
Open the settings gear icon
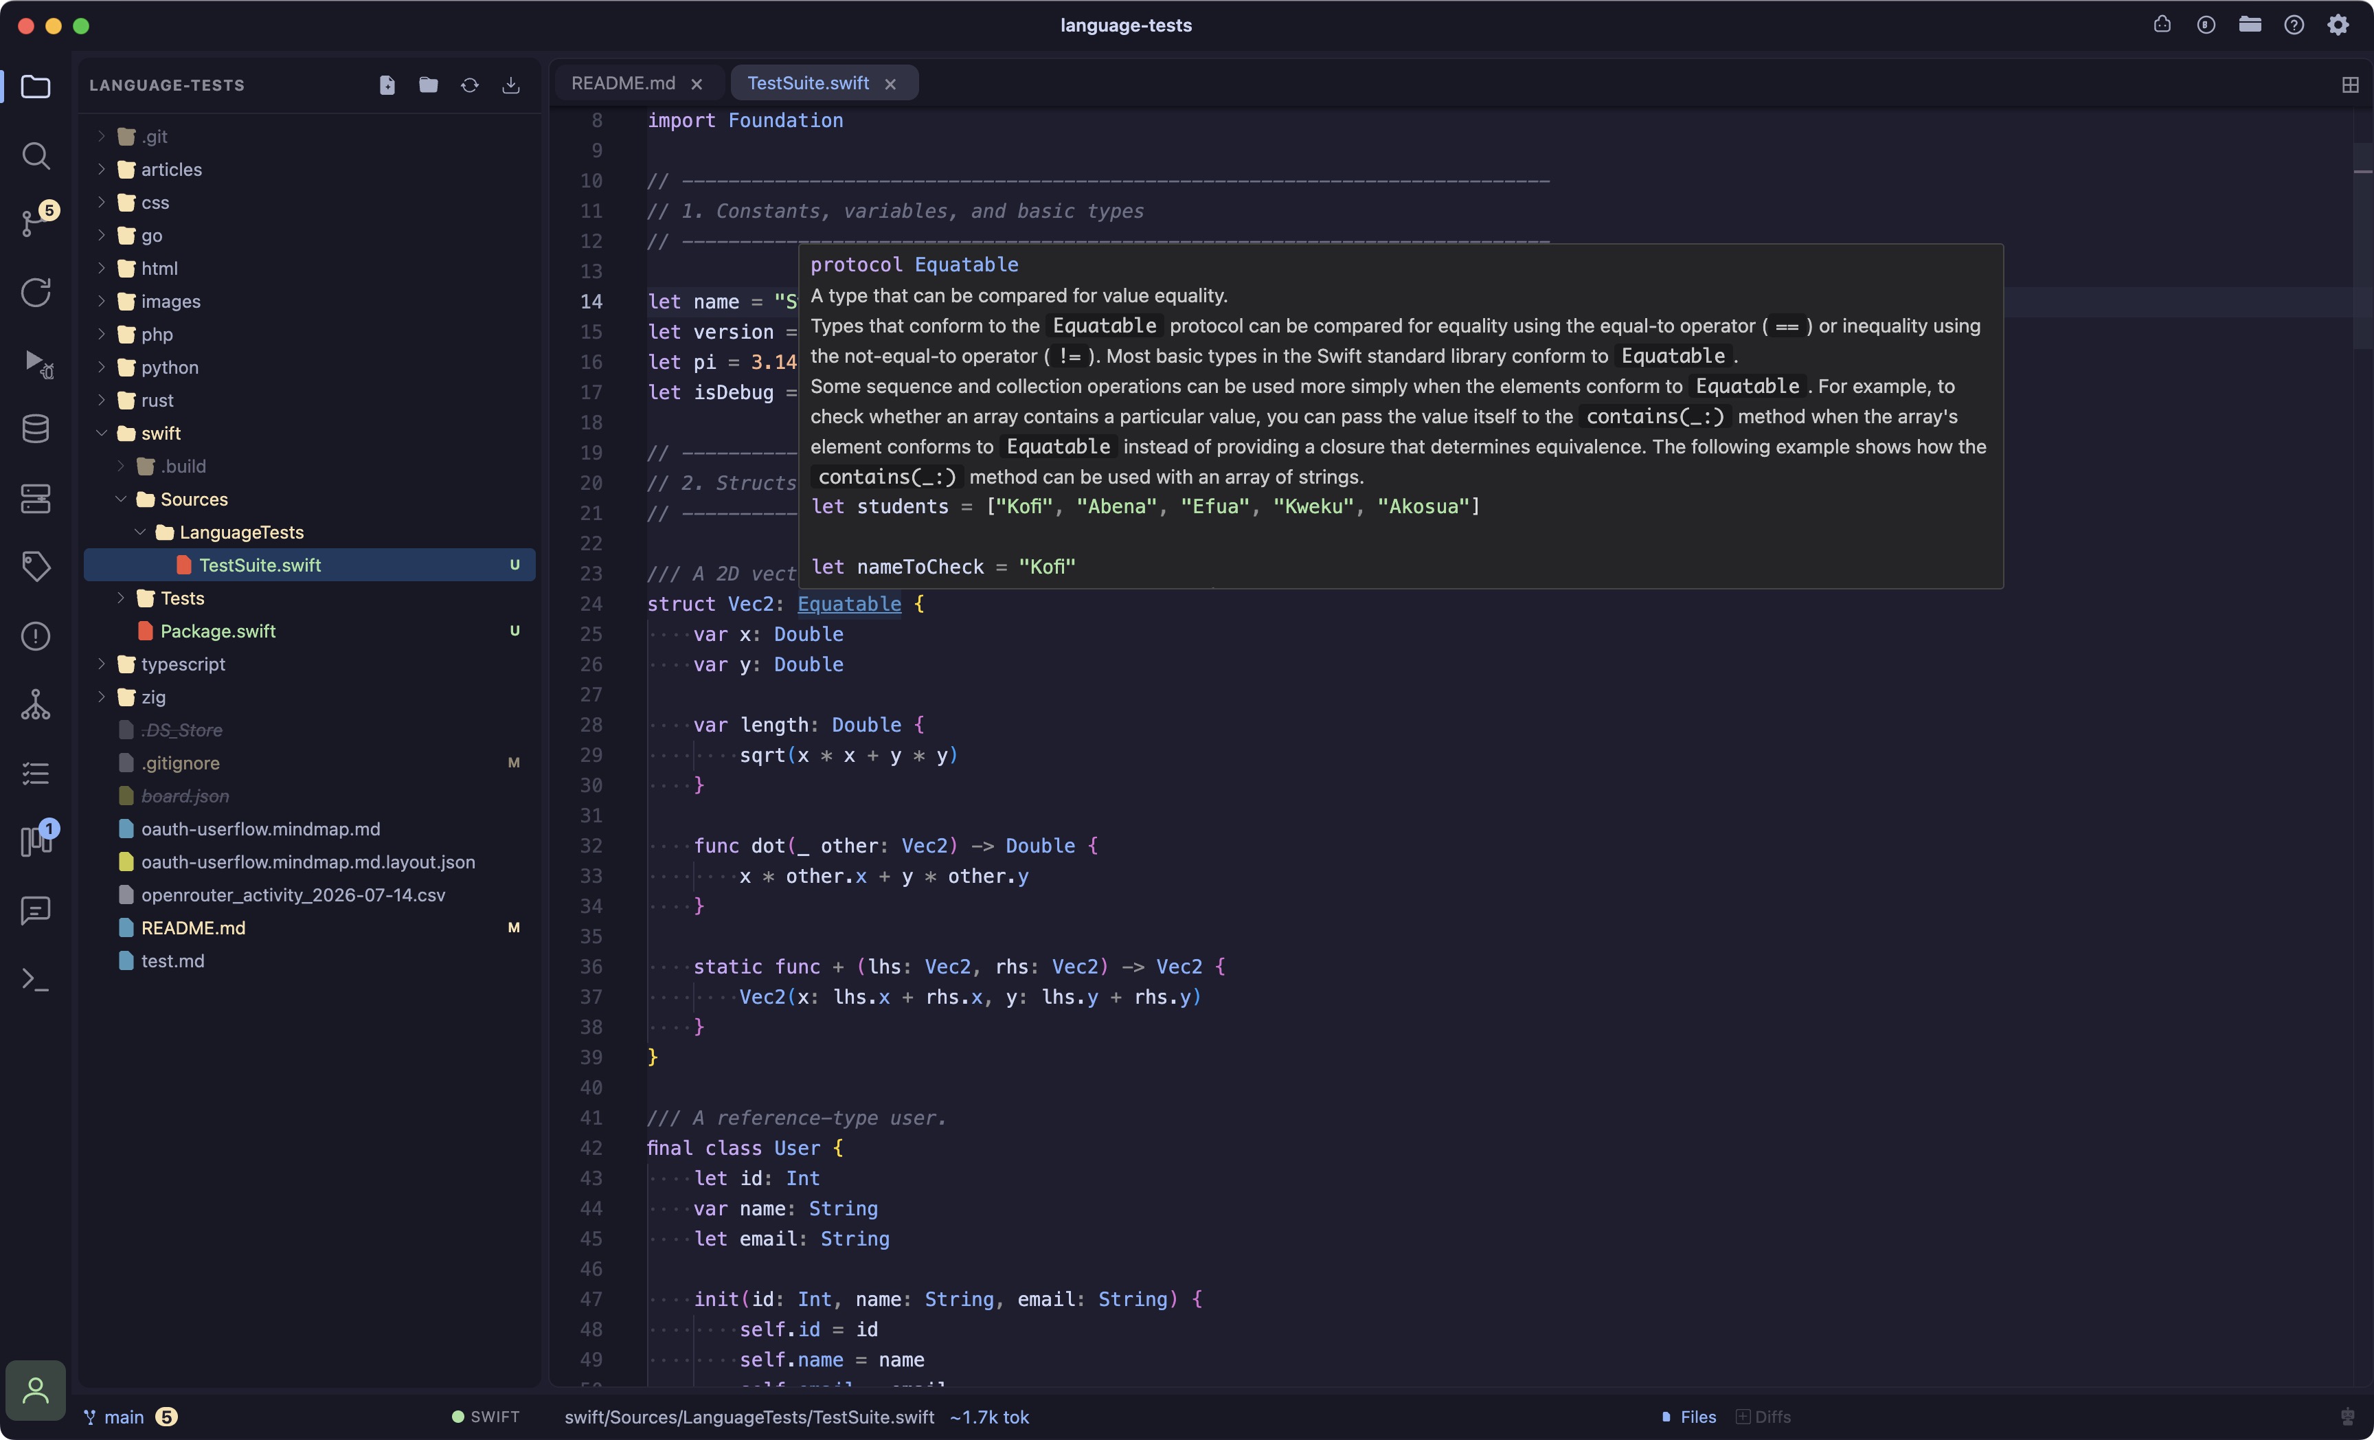2338,25
